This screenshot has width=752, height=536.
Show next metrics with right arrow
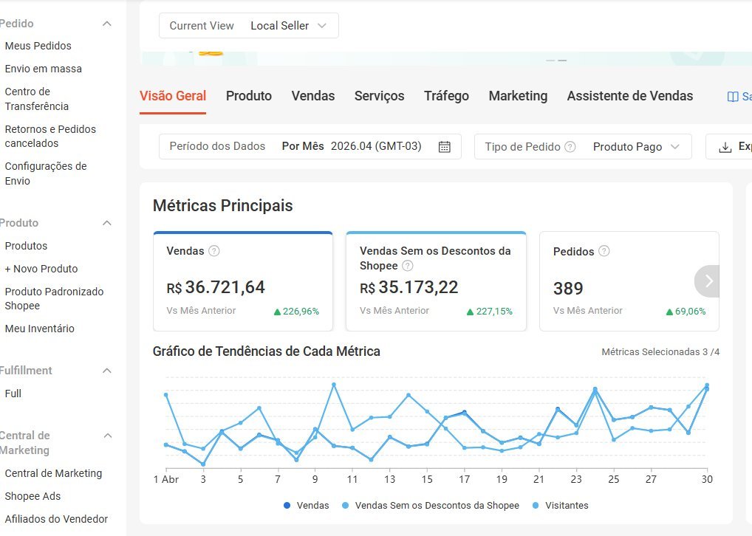click(x=708, y=281)
